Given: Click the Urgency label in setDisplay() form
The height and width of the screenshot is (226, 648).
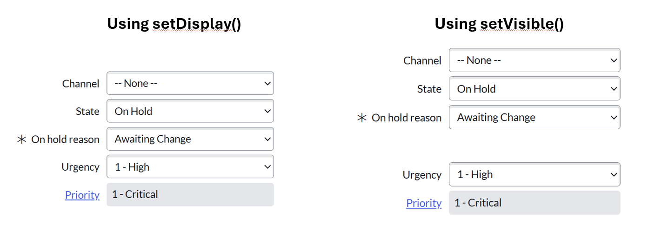Looking at the screenshot, I should [x=80, y=167].
